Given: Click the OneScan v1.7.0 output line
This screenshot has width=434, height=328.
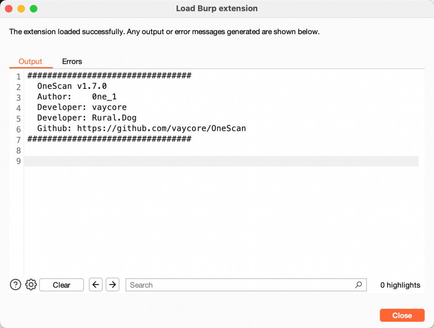Looking at the screenshot, I should point(72,87).
